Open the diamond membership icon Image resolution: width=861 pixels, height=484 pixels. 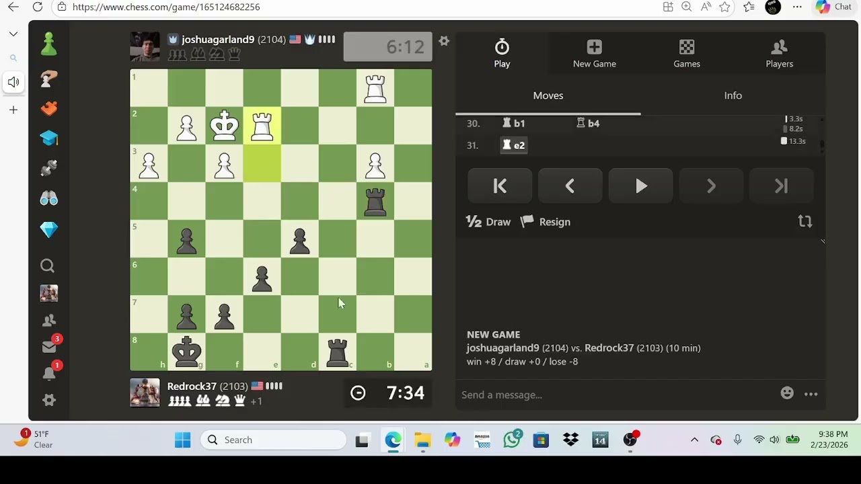tap(48, 229)
